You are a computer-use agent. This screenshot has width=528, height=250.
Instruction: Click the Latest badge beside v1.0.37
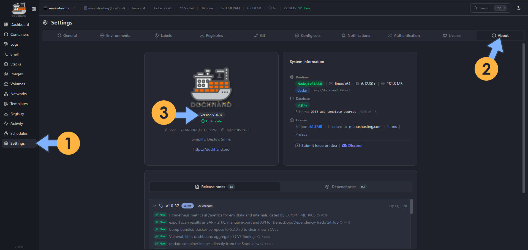[187, 206]
